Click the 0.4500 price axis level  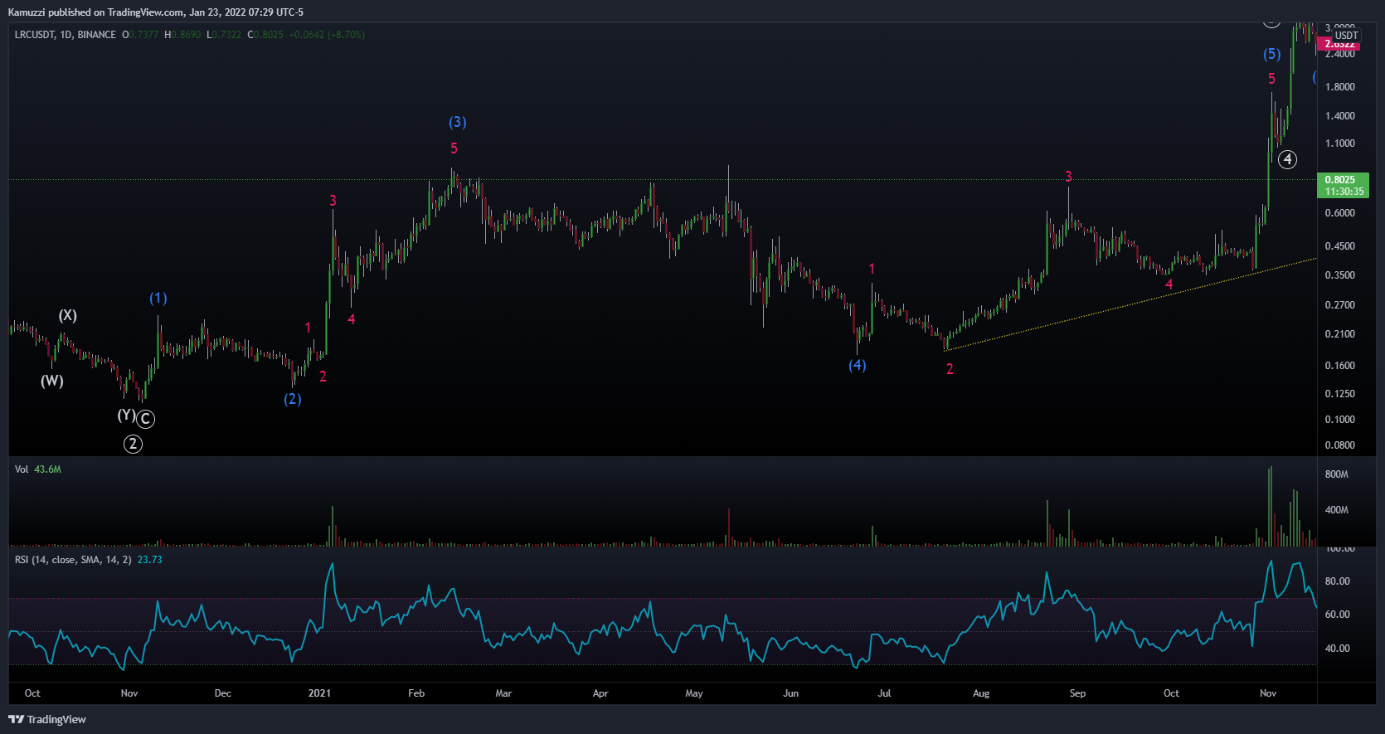coord(1340,246)
